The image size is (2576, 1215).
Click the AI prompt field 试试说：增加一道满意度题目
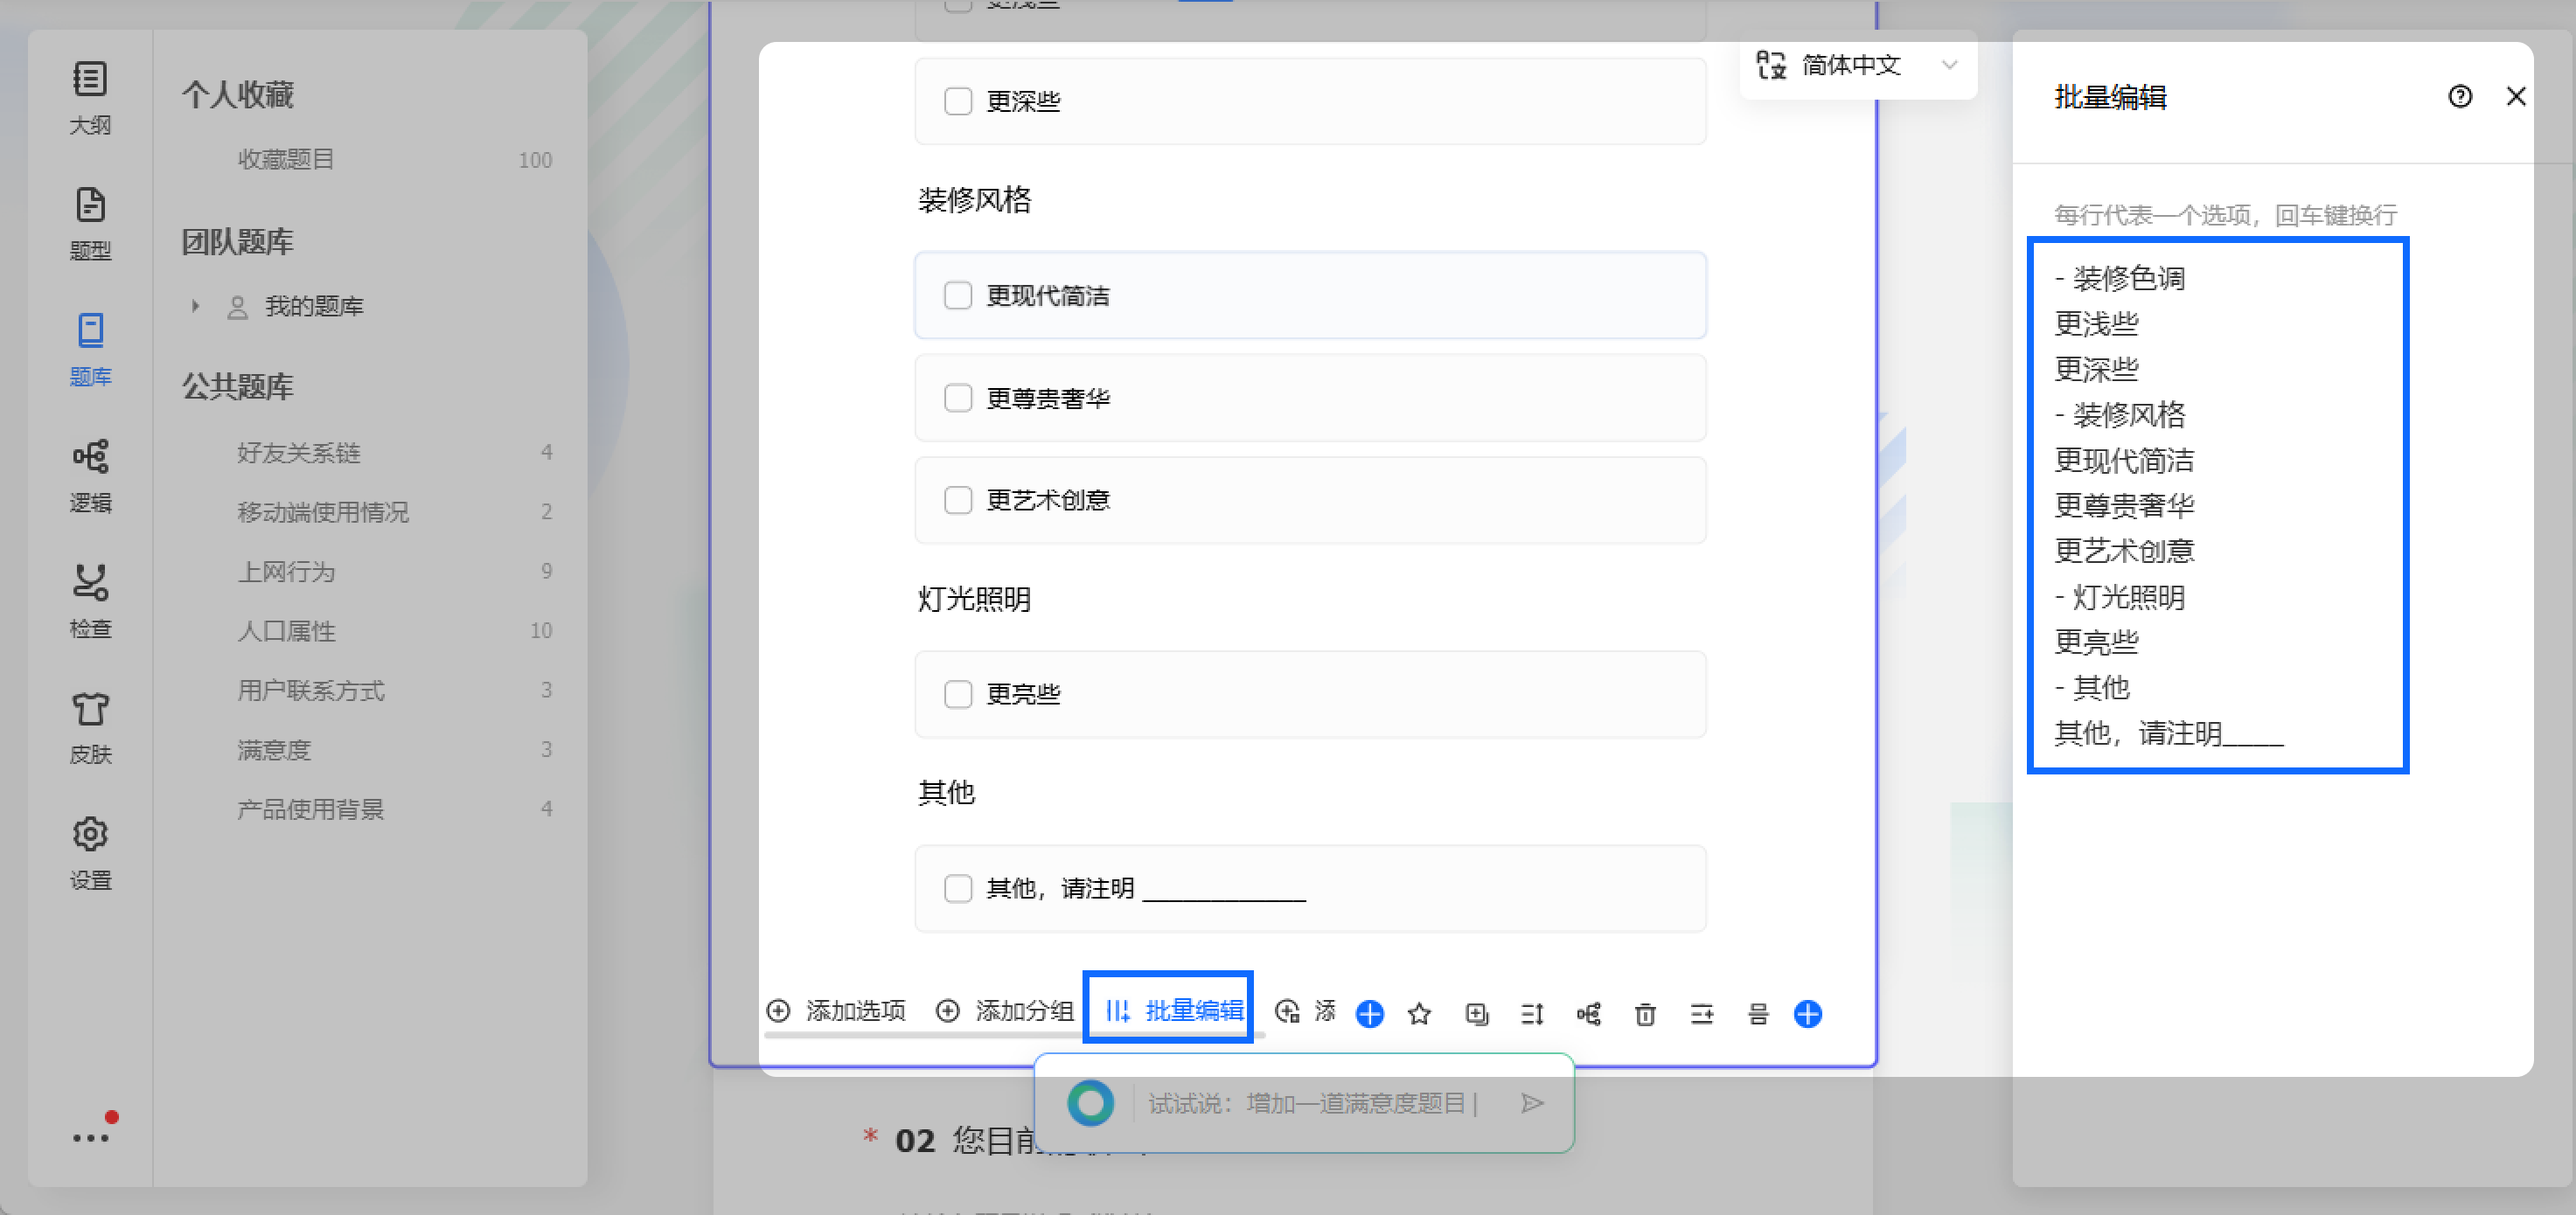pos(1312,1103)
